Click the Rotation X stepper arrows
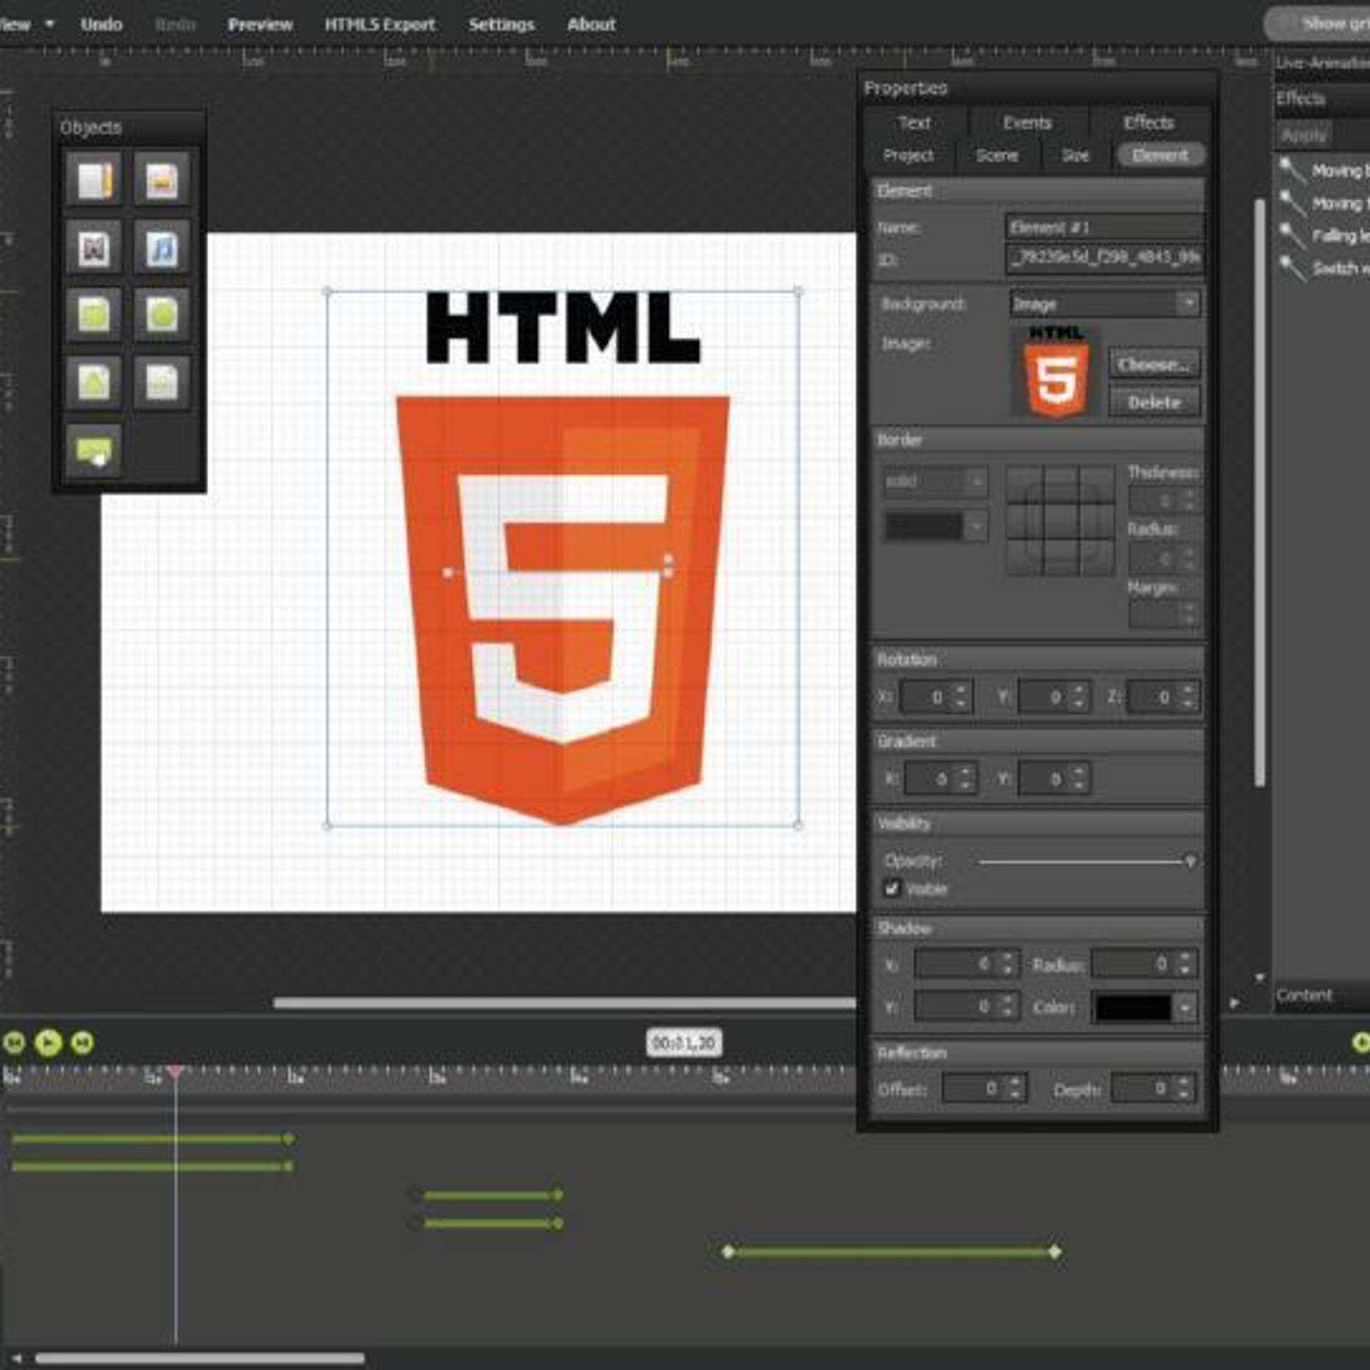 tap(962, 696)
